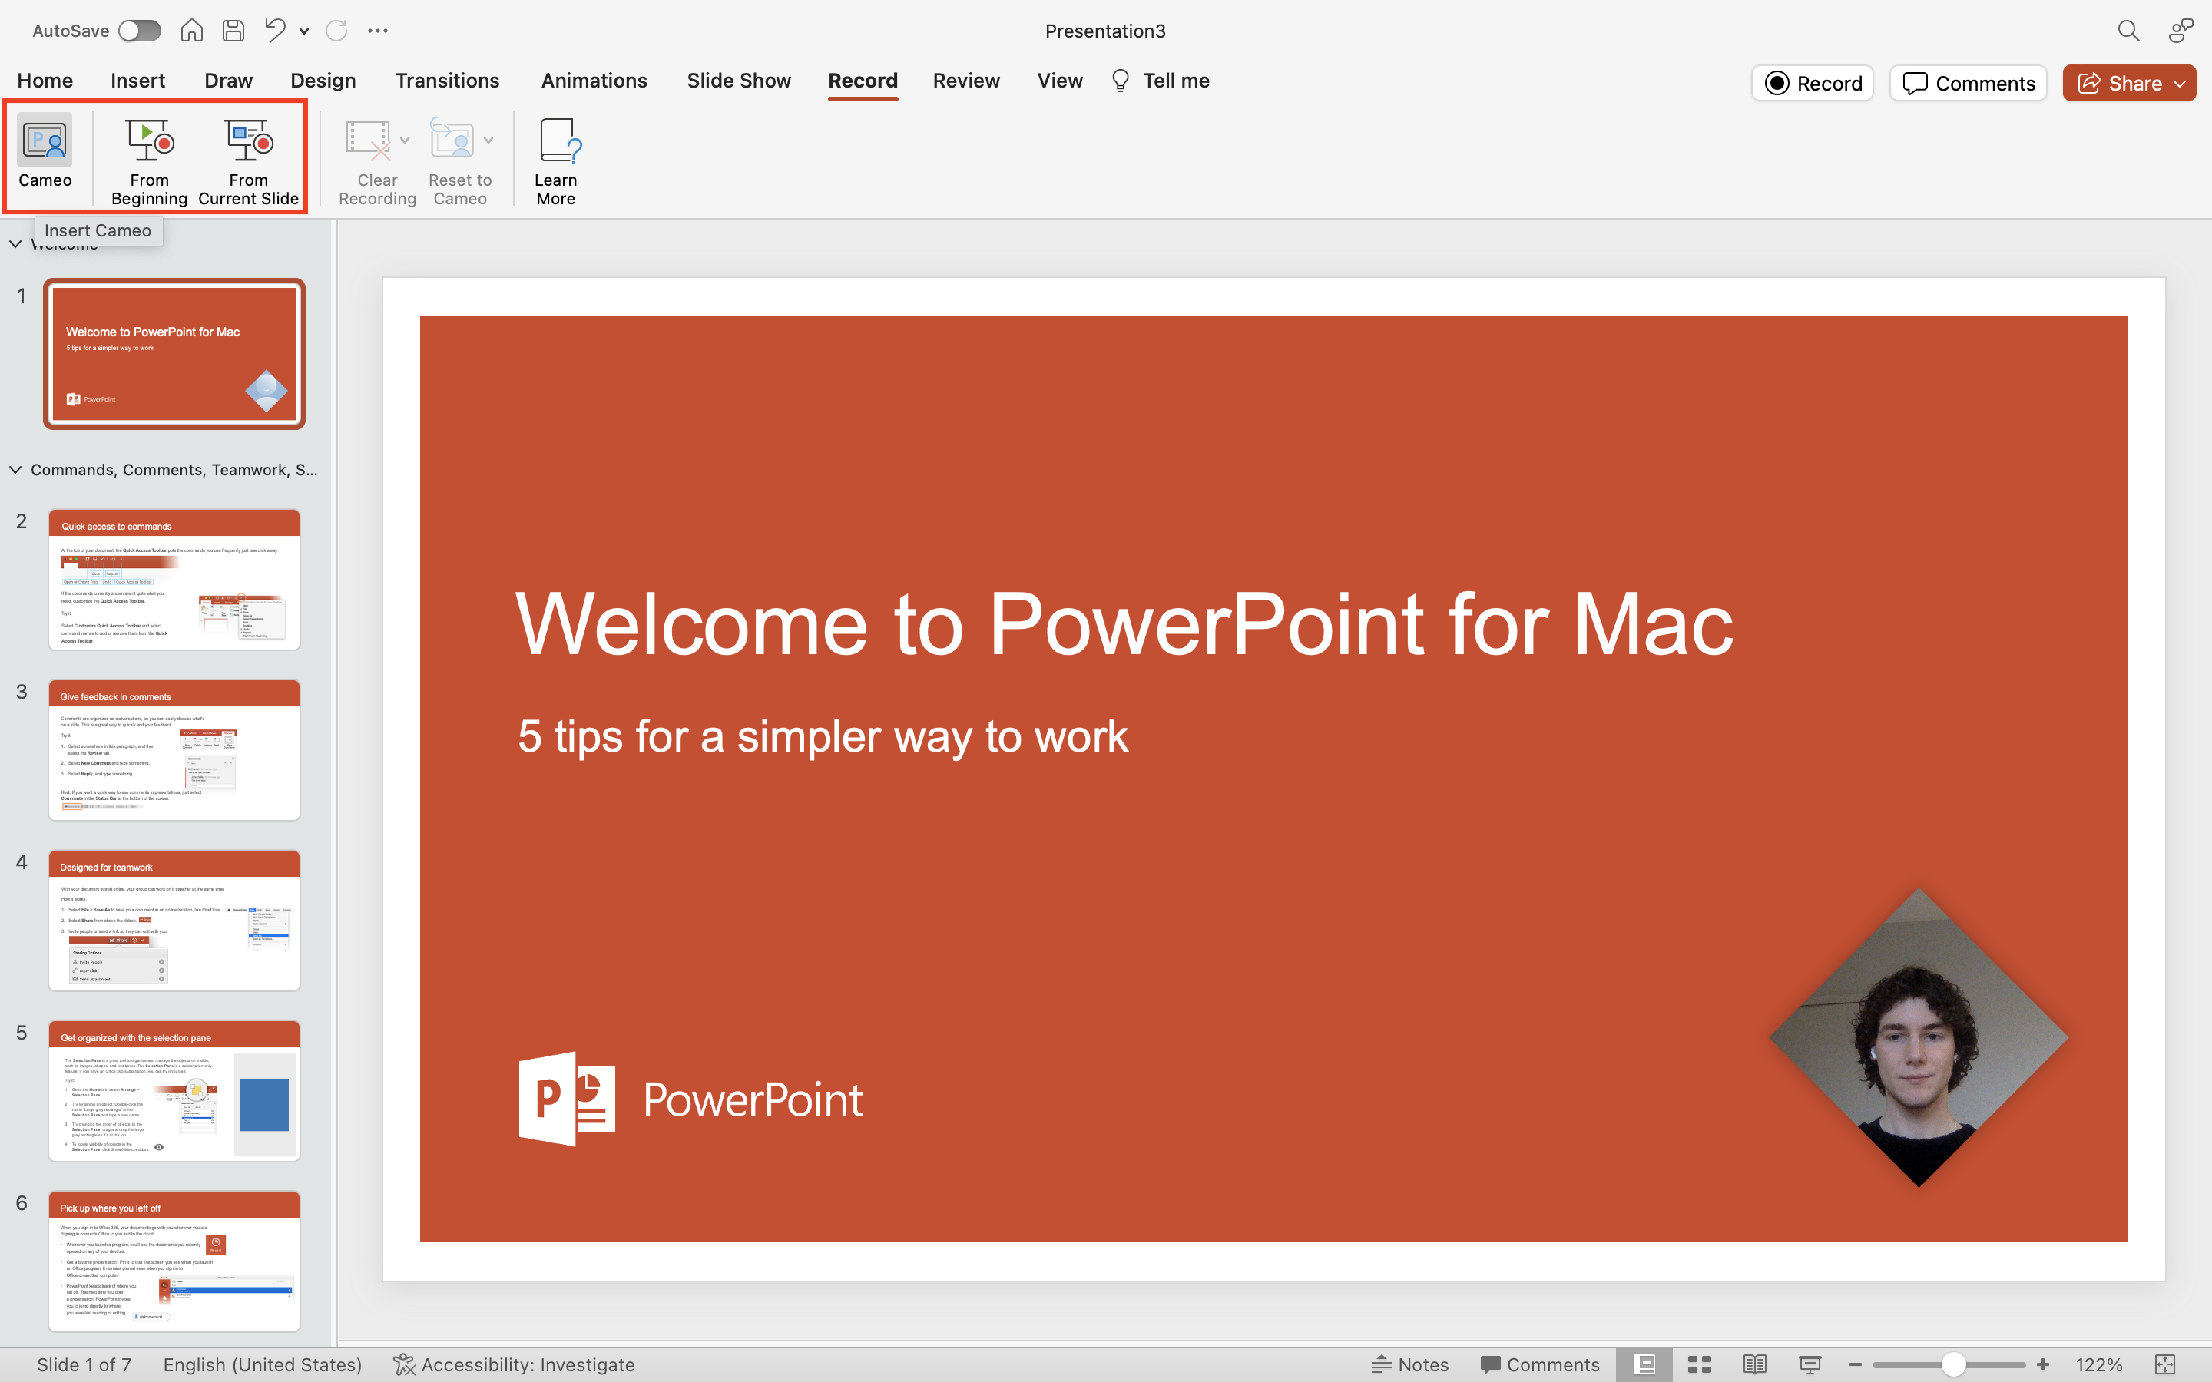Toggle Slide Sorter view in status bar
The height and width of the screenshot is (1382, 2212).
tap(1700, 1364)
